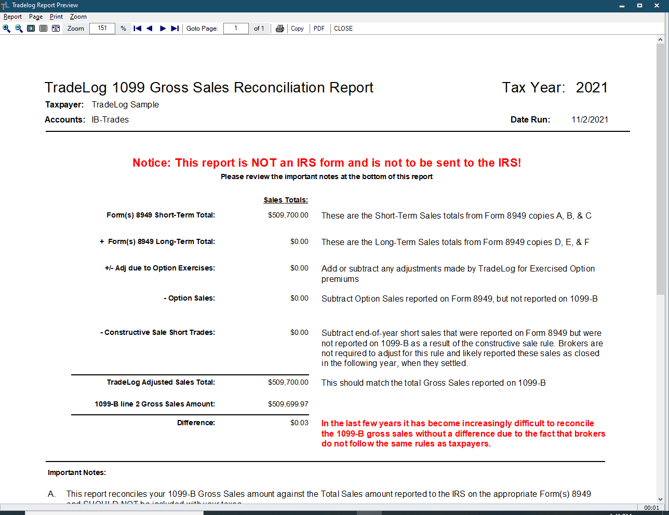This screenshot has height=515, width=669.
Task: Click the Form(s) 8949 Long-Term Total label
Action: point(157,241)
